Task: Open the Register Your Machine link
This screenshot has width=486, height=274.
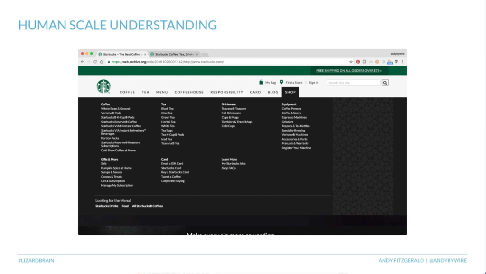Action: pos(296,148)
